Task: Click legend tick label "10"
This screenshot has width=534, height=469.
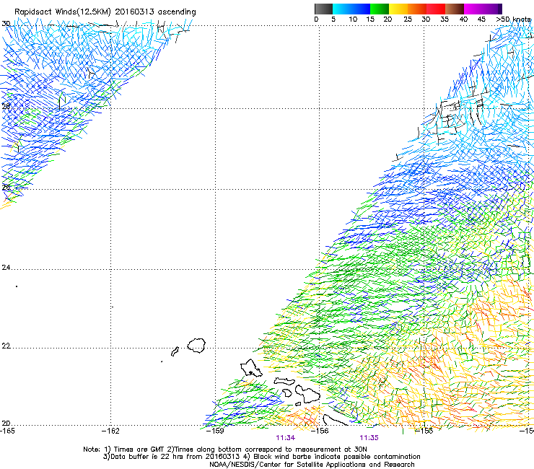Action: pyautogui.click(x=353, y=19)
